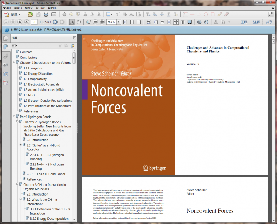The image size is (277, 224).
Task: Collapse Chapter 2 Hydrogen Bonds Involving Sulfur
Action: click(17, 121)
